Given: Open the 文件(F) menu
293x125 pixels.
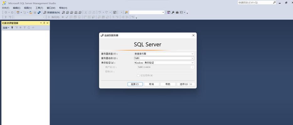Looking at the screenshot, I should 5,8.
